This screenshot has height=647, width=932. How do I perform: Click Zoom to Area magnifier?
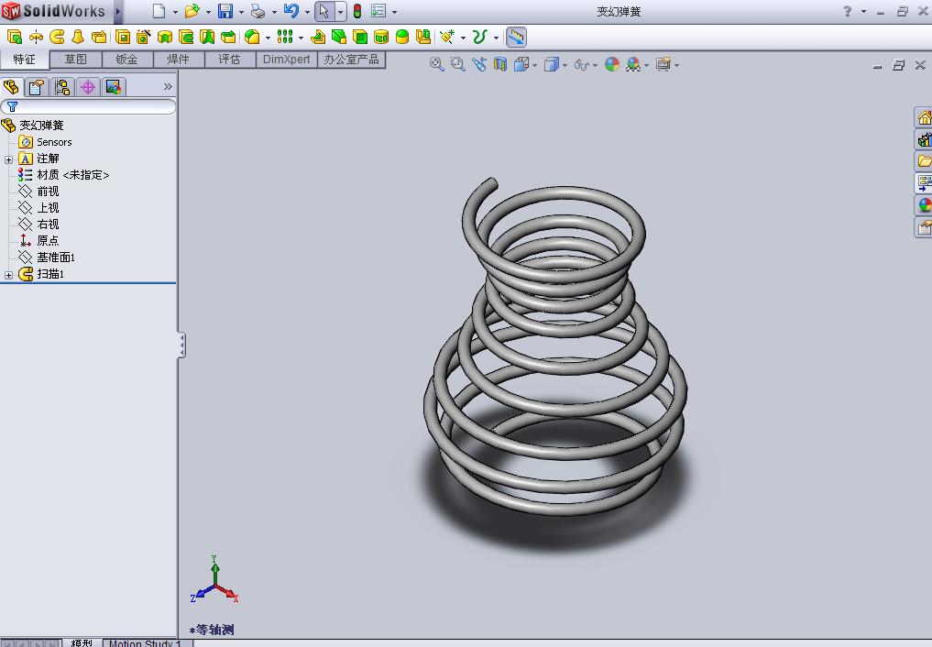coord(457,64)
